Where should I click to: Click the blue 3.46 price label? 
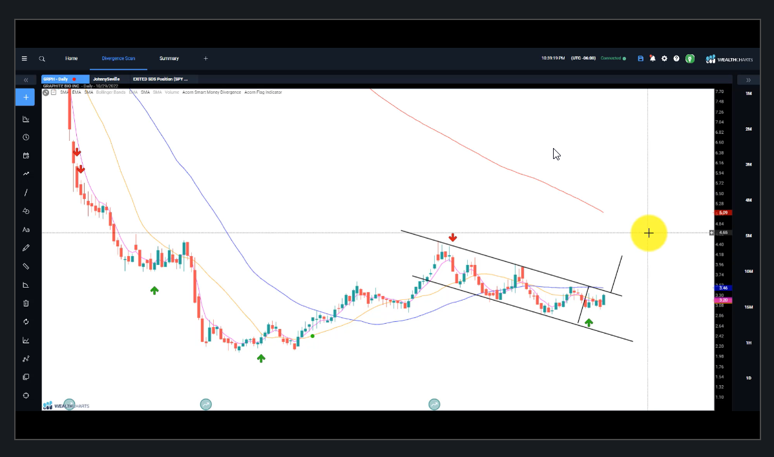723,288
